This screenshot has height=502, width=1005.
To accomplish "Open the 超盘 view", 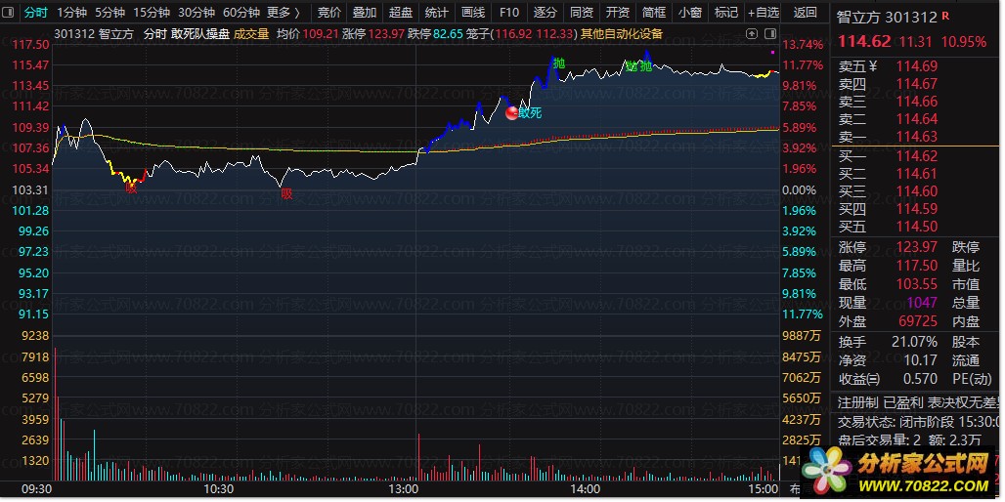I will 401,12.
